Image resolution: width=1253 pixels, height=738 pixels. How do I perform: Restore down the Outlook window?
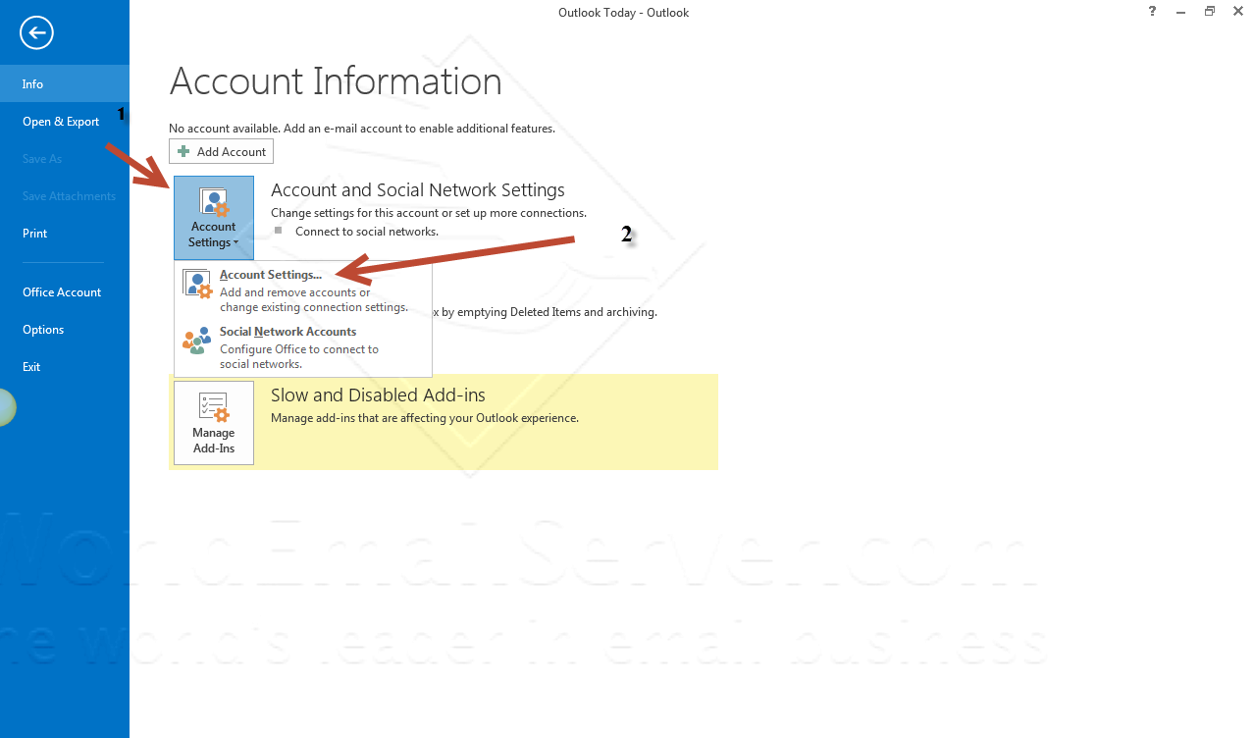click(x=1210, y=11)
